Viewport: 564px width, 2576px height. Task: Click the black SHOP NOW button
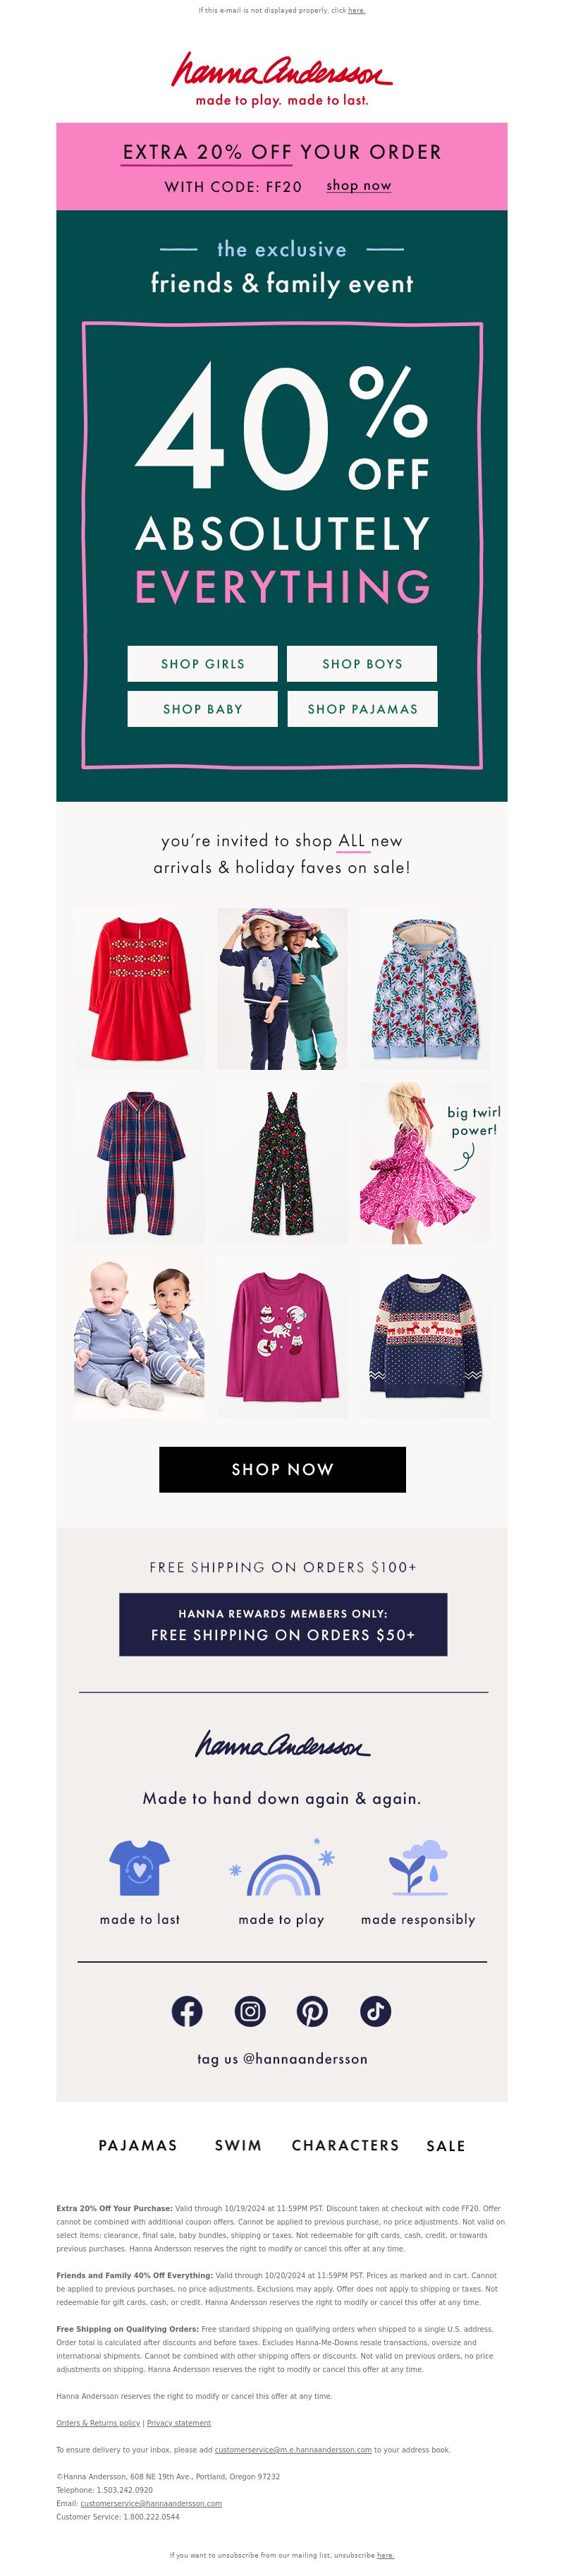[x=283, y=1469]
